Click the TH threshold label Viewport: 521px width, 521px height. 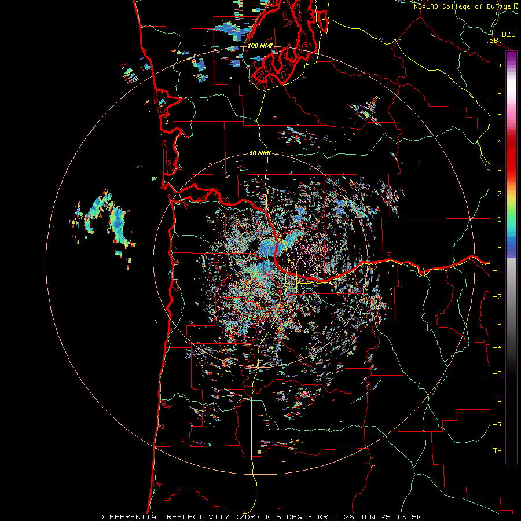pos(497,451)
